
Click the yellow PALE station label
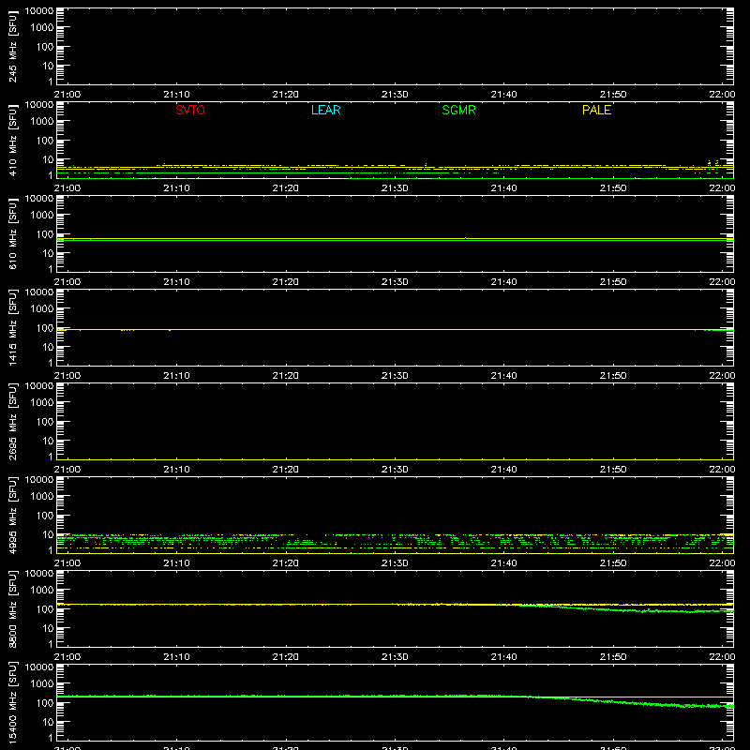[x=596, y=110]
